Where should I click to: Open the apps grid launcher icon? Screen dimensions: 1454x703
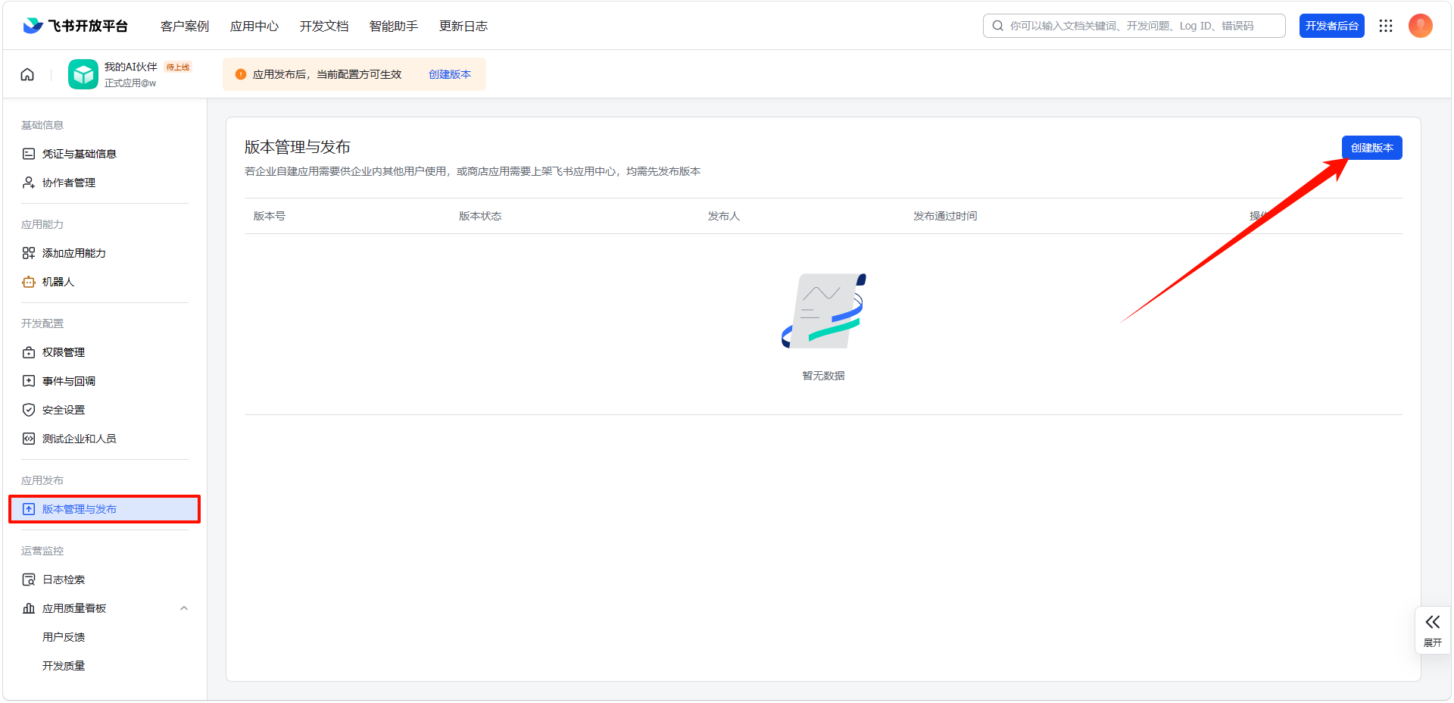pos(1386,26)
